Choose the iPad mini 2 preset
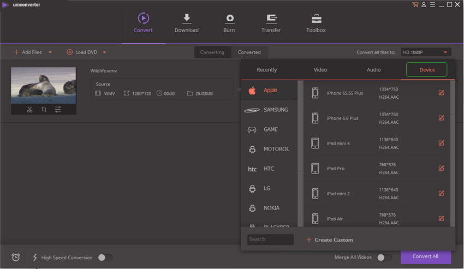Screen dimensions: 464x269 [x=377, y=194]
